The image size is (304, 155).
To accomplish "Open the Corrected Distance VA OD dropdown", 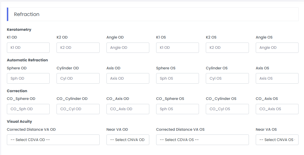I will (53, 140).
